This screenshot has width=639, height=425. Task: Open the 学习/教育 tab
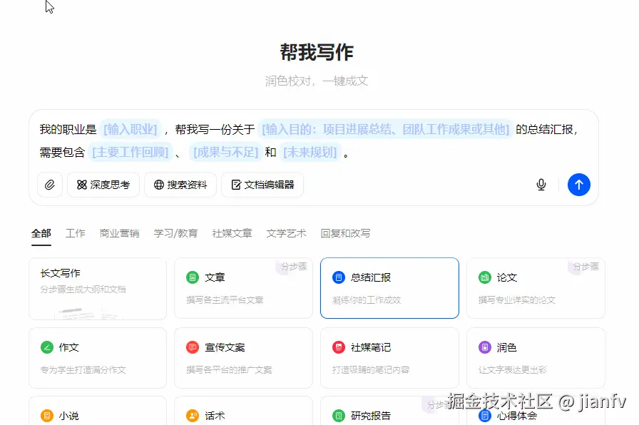175,233
